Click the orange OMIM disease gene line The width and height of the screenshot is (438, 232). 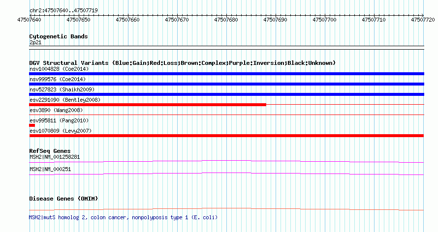(x=226, y=209)
